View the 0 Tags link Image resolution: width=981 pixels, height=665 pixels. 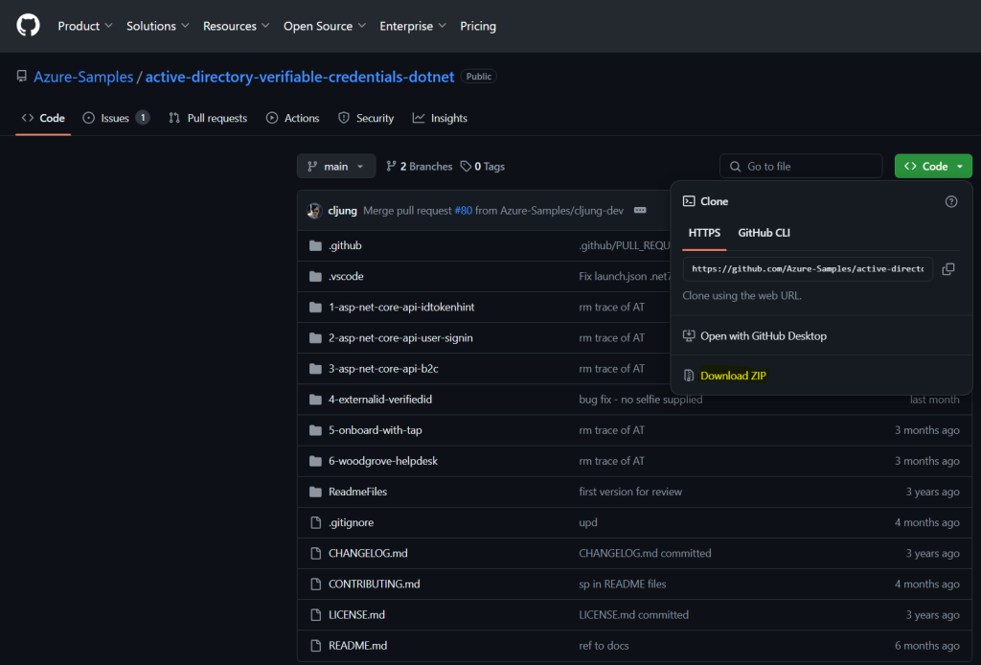(483, 167)
